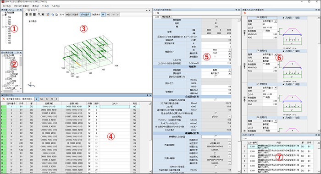Open the ヘルプ menu
The image size is (321, 174).
pyautogui.click(x=55, y=6)
